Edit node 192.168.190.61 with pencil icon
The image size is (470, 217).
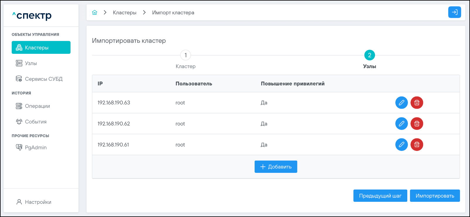tap(401, 145)
